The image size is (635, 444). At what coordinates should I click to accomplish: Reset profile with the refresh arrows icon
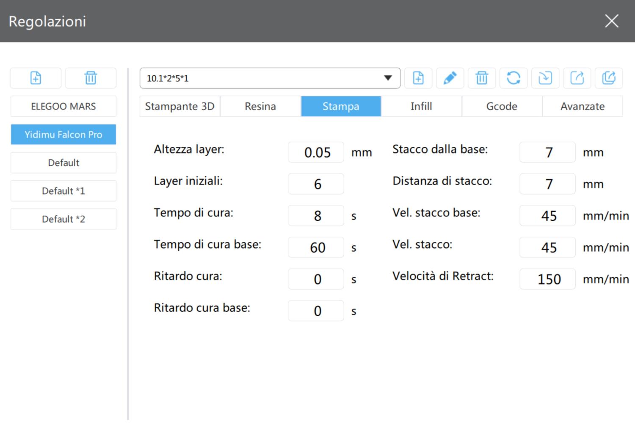click(514, 78)
